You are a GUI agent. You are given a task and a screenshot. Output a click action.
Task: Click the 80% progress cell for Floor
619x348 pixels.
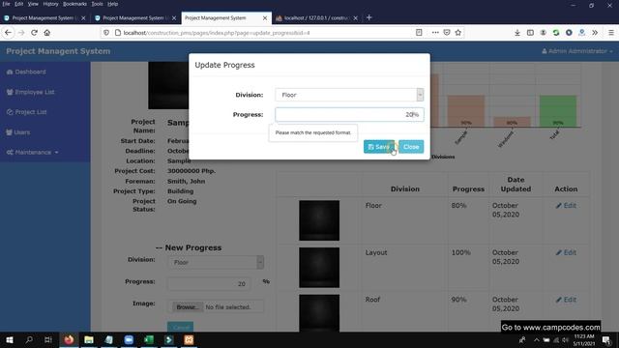pos(458,206)
